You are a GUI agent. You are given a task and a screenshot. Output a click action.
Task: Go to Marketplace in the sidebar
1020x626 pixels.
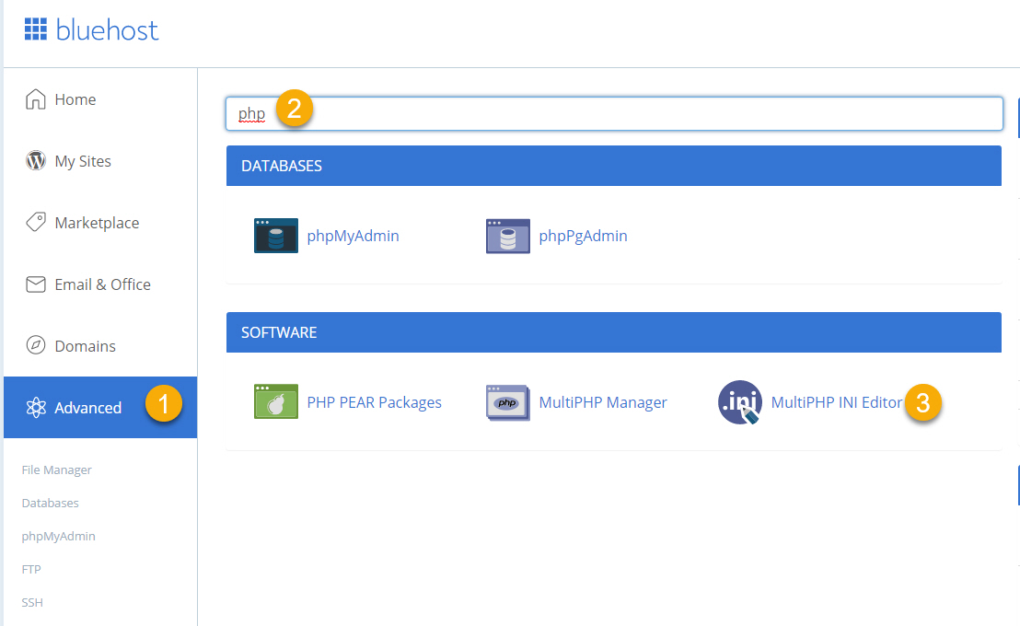point(97,223)
